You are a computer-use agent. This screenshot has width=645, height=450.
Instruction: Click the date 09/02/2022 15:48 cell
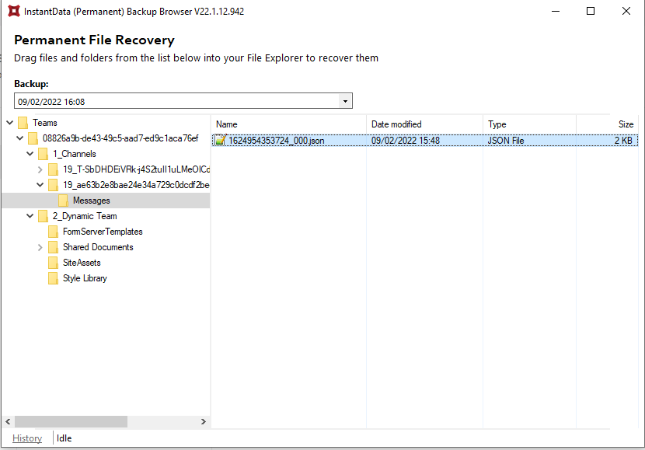[x=406, y=141]
